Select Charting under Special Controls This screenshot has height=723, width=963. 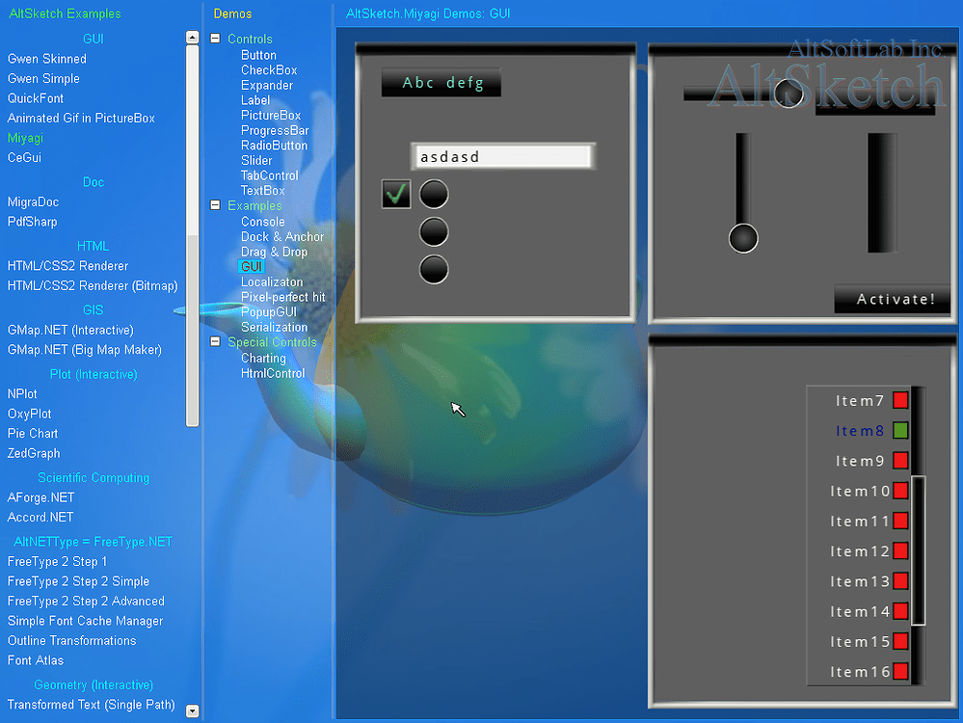(x=262, y=358)
